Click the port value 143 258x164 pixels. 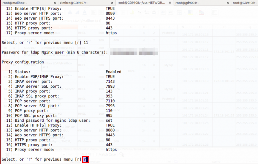click(x=109, y=92)
